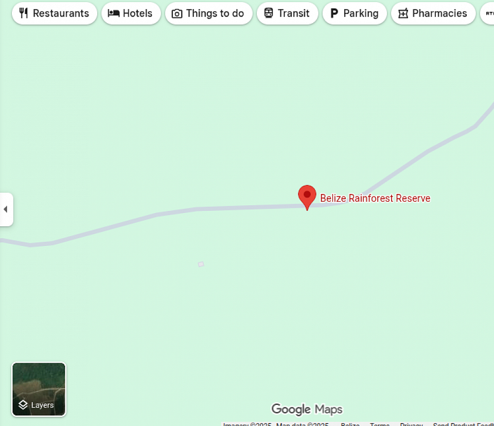This screenshot has height=426, width=494.
Task: Open the Layers satellite view thumbnail
Action: point(39,389)
